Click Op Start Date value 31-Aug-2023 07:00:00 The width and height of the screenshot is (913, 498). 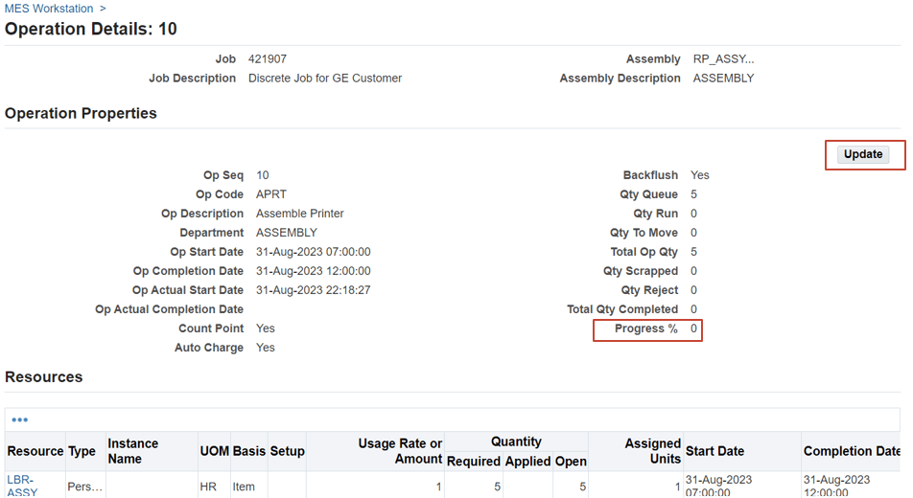[314, 252]
